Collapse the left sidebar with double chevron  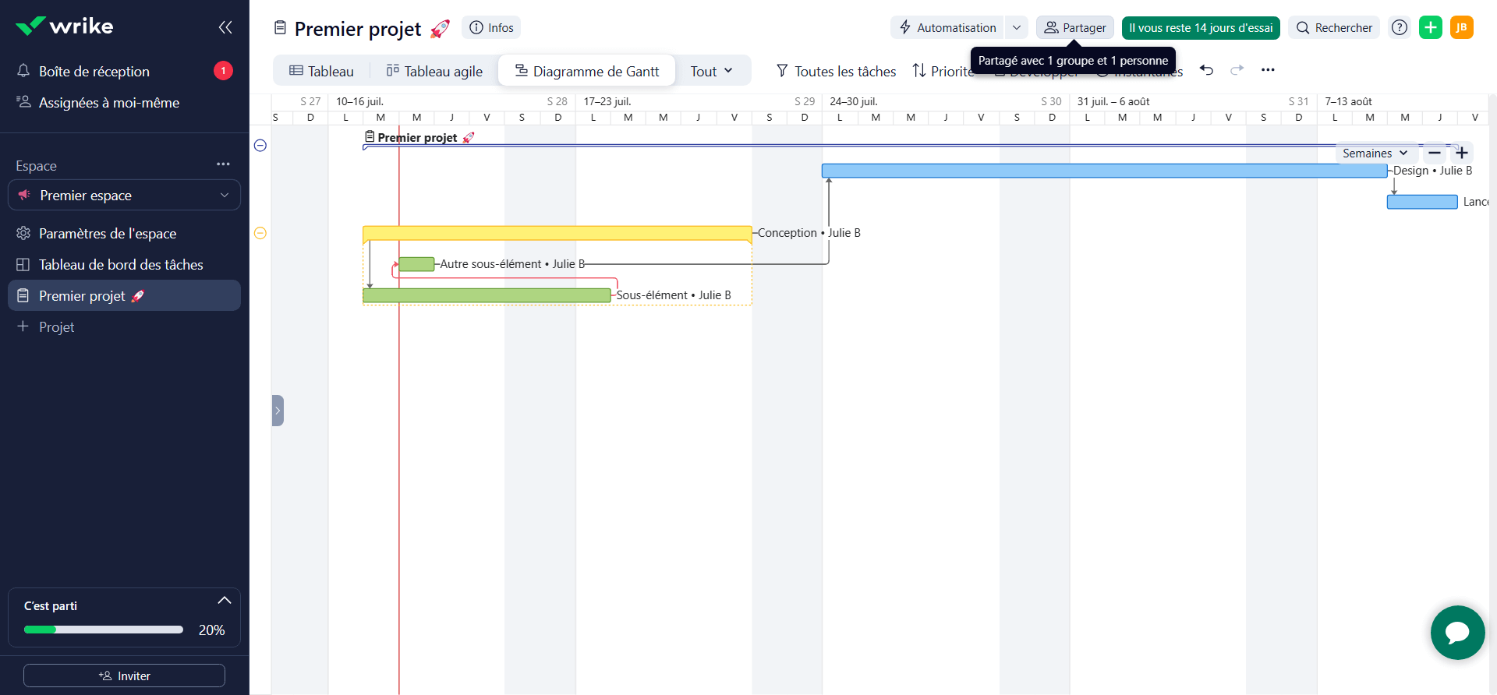[x=225, y=27]
